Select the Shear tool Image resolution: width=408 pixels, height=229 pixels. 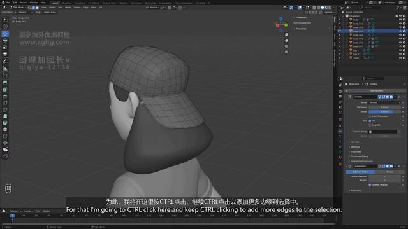(5, 150)
